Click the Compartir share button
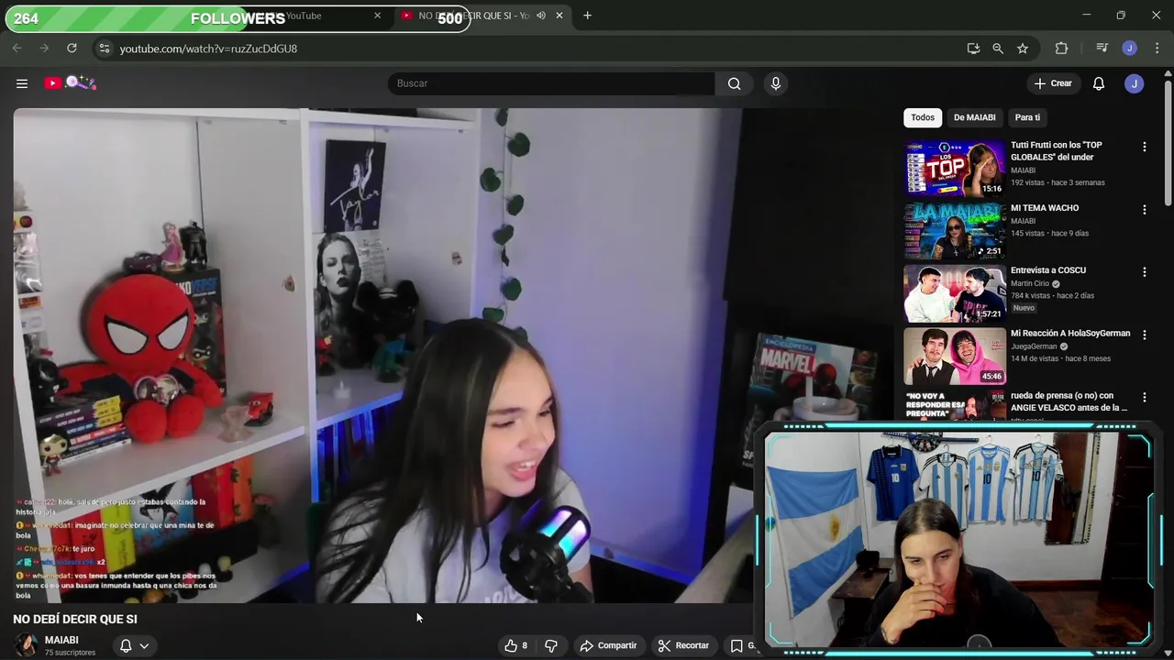 608,645
